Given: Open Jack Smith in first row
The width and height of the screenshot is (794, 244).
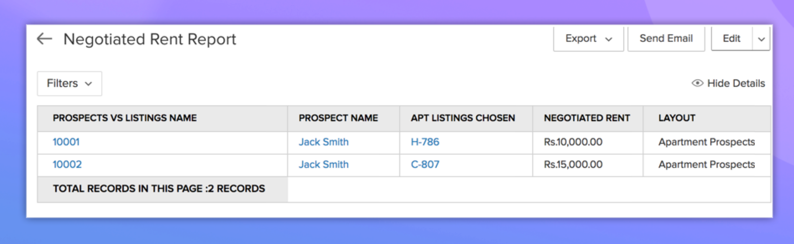Looking at the screenshot, I should pyautogui.click(x=323, y=142).
